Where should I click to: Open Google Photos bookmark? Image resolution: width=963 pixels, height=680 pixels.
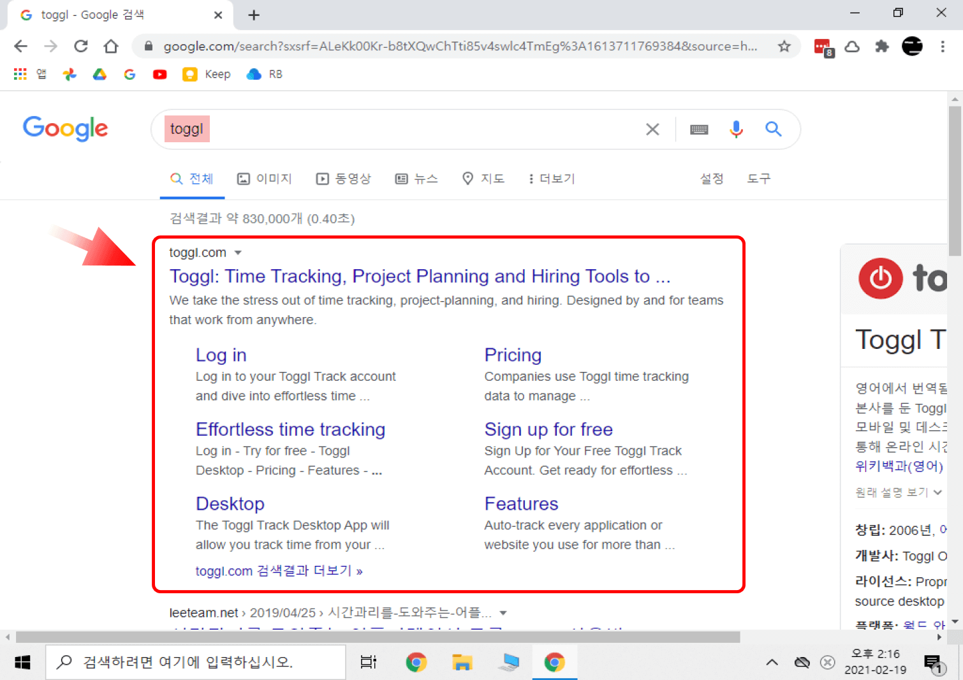point(70,74)
